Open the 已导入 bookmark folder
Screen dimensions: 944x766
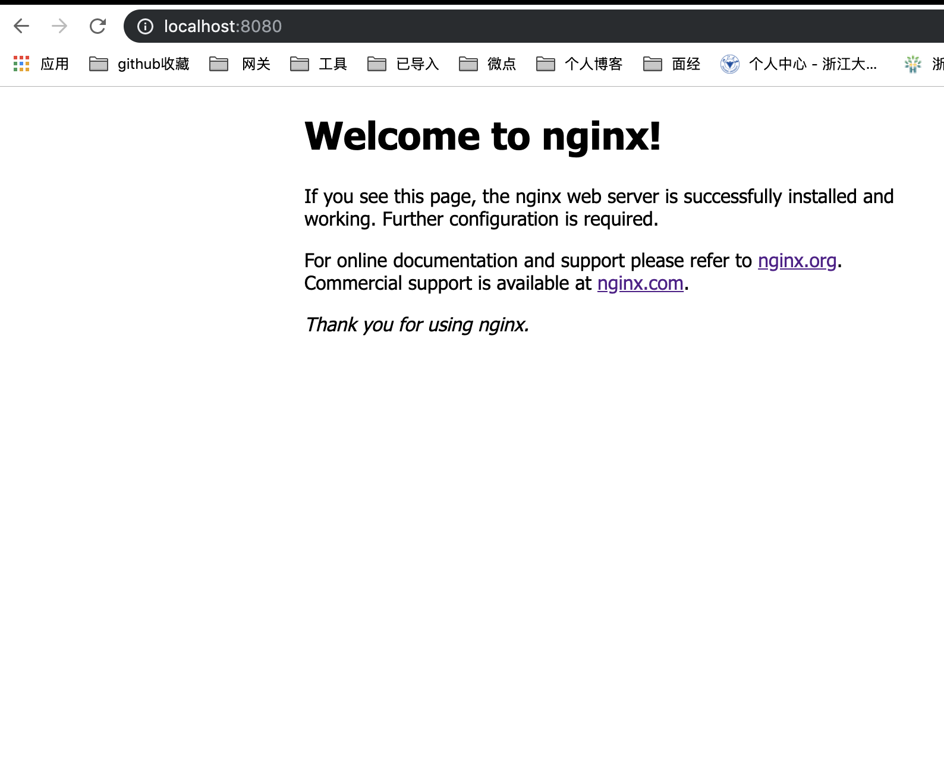tap(404, 64)
